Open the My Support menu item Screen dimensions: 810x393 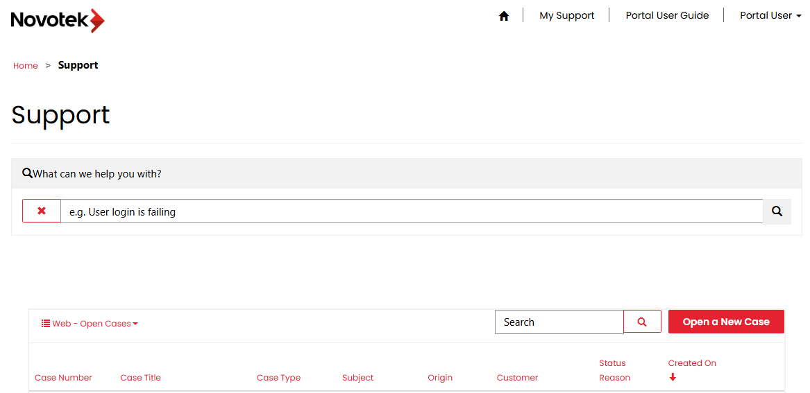566,15
